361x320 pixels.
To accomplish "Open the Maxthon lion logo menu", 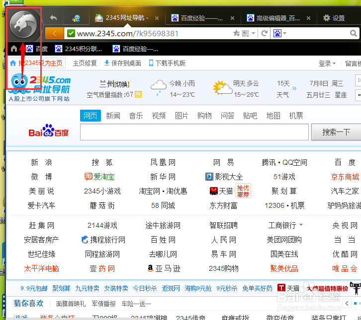I will click(x=23, y=25).
